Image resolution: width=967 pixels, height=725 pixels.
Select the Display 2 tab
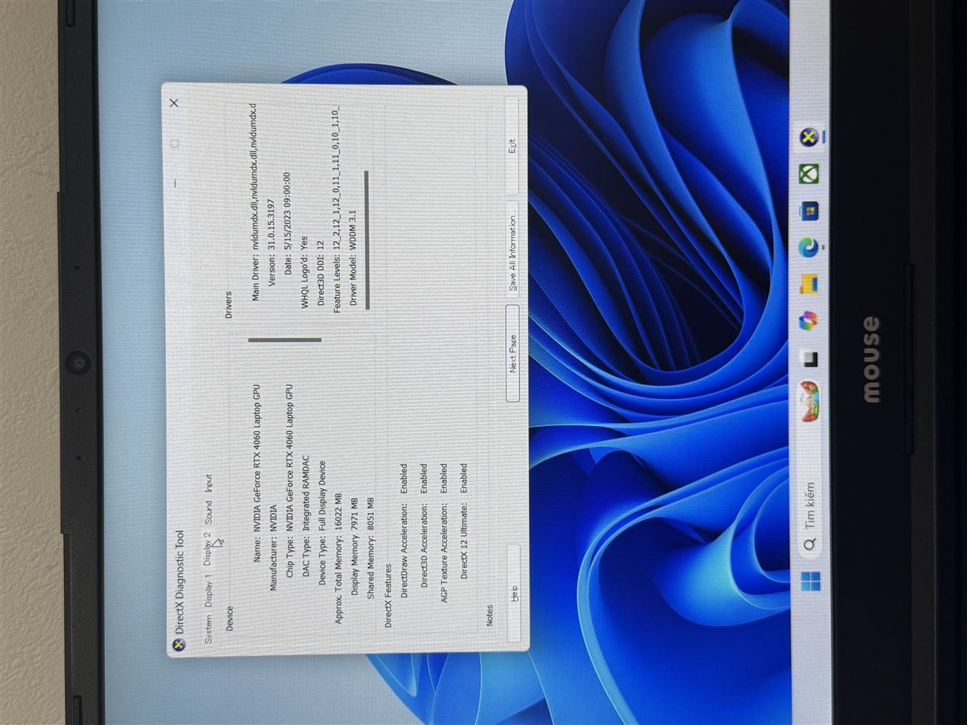click(208, 548)
